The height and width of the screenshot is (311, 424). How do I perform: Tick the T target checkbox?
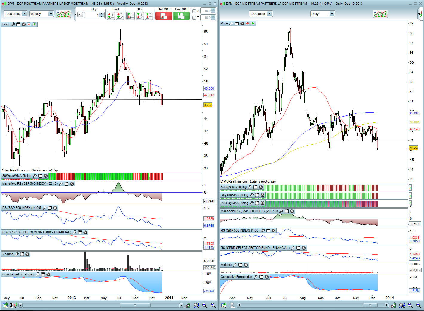coord(194,18)
